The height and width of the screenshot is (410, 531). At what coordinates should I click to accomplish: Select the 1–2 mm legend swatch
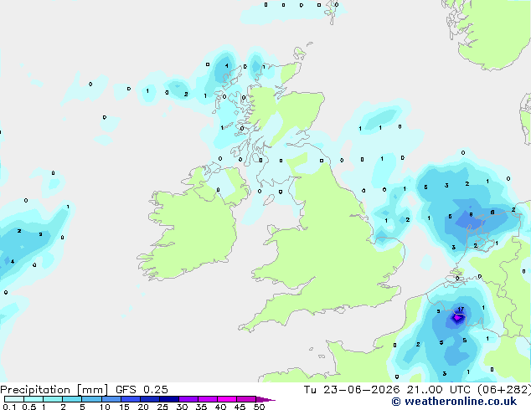(x=53, y=399)
